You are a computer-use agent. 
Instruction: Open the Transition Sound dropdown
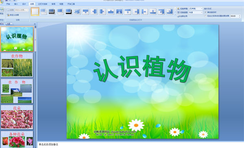(196, 9)
